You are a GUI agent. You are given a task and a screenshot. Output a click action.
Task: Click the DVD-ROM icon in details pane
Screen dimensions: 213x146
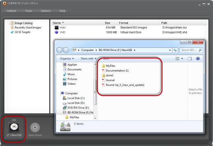click(x=65, y=126)
